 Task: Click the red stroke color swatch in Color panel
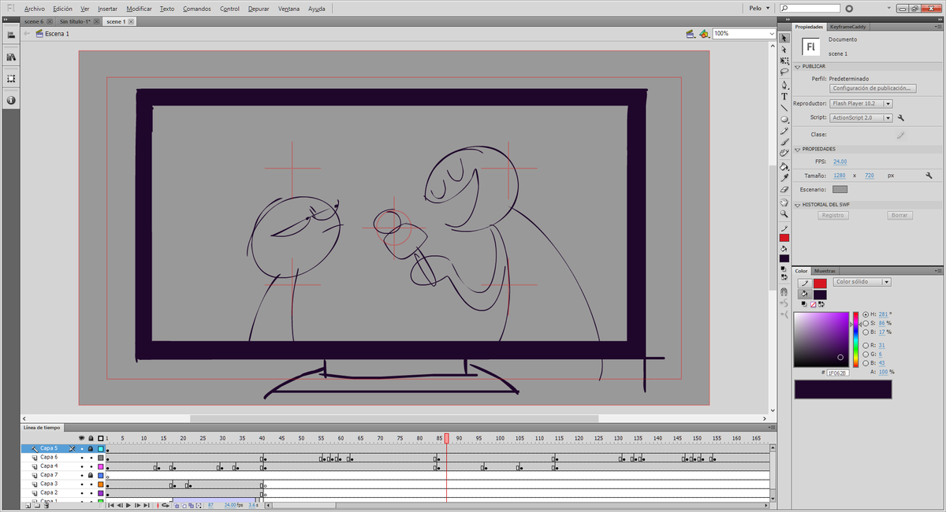820,283
